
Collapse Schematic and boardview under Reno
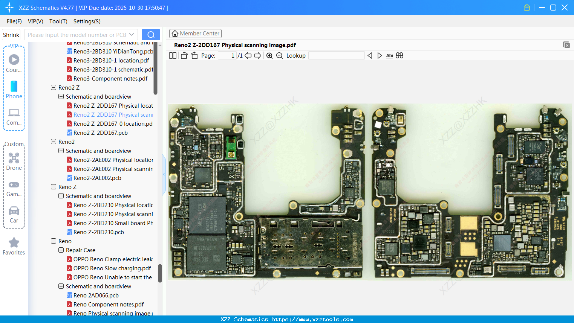[x=61, y=286]
